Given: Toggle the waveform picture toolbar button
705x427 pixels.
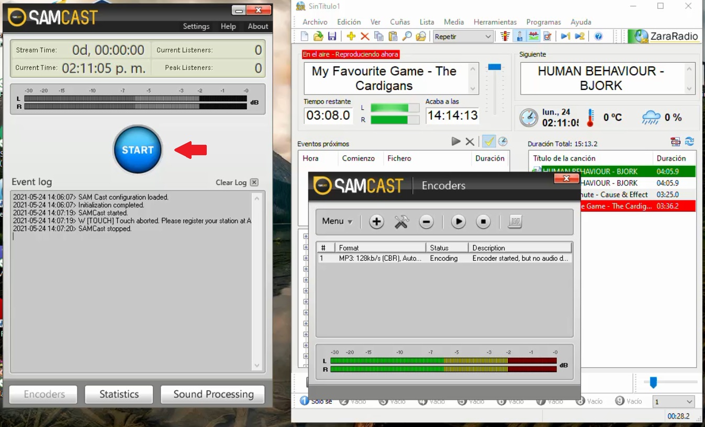Looking at the screenshot, I should [533, 36].
